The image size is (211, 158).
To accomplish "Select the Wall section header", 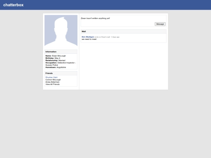I will pyautogui.click(x=123, y=32).
